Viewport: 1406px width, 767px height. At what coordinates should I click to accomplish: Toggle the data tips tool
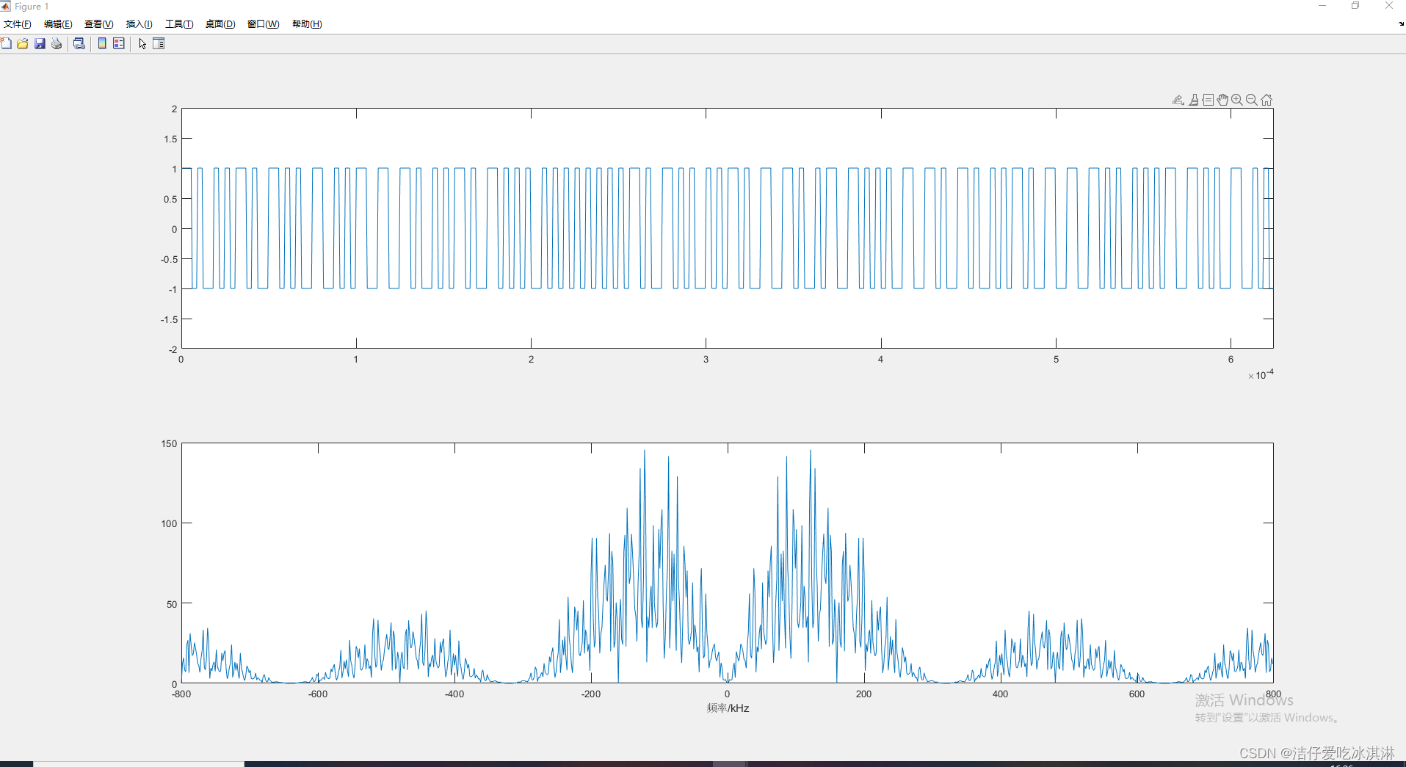tap(1208, 100)
